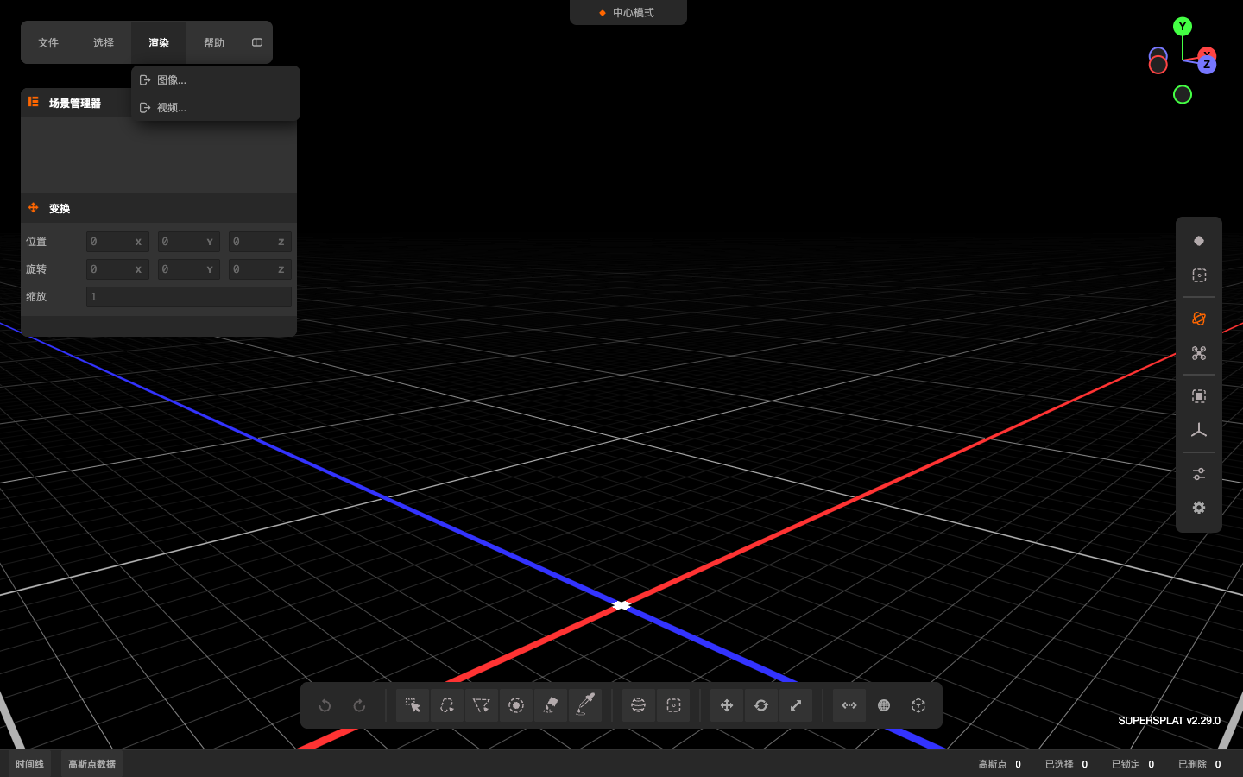This screenshot has height=777, width=1243.
Task: Activate the scale tool
Action: [x=796, y=705]
